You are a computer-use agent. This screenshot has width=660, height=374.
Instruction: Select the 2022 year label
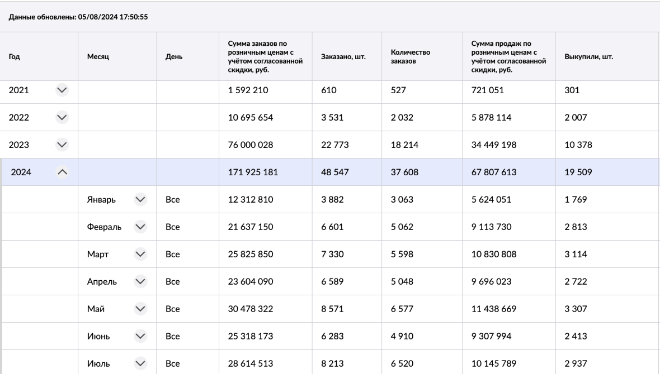pyautogui.click(x=19, y=117)
